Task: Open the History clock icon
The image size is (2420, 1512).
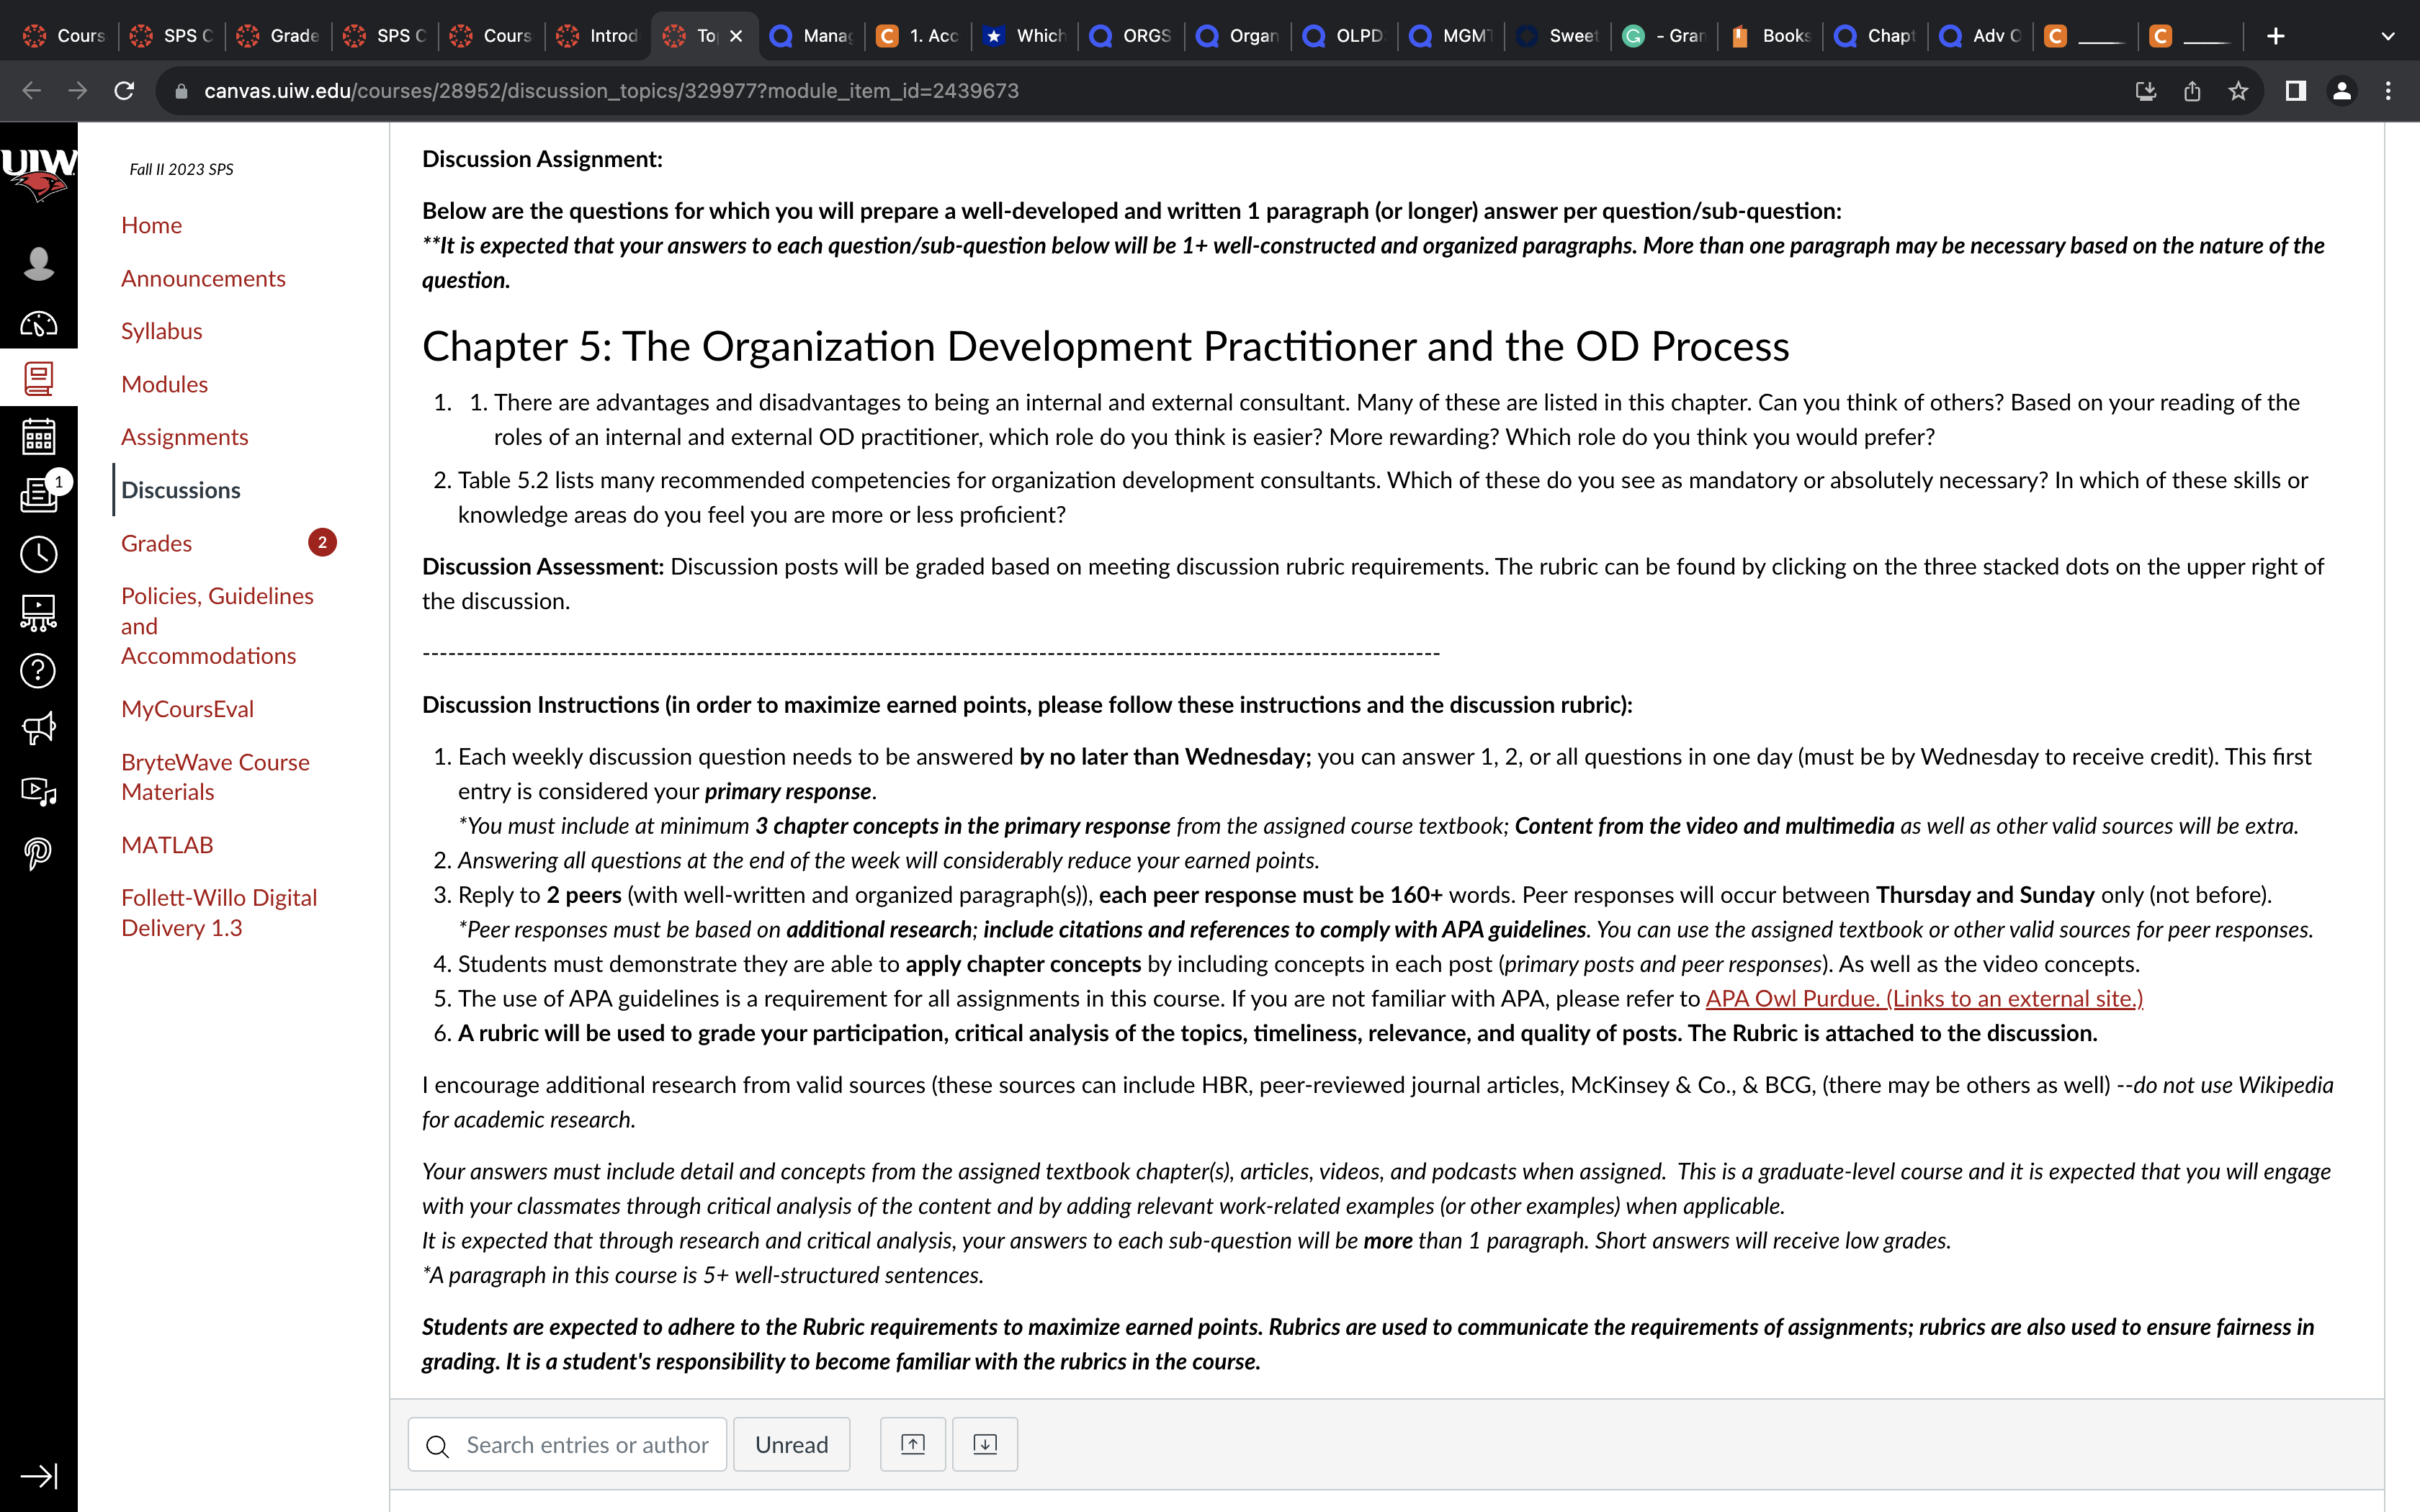Action: [x=38, y=554]
